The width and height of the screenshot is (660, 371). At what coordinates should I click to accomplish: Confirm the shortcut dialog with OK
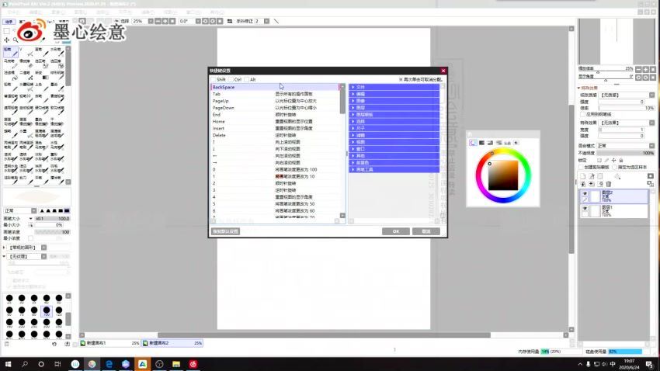pyautogui.click(x=395, y=231)
